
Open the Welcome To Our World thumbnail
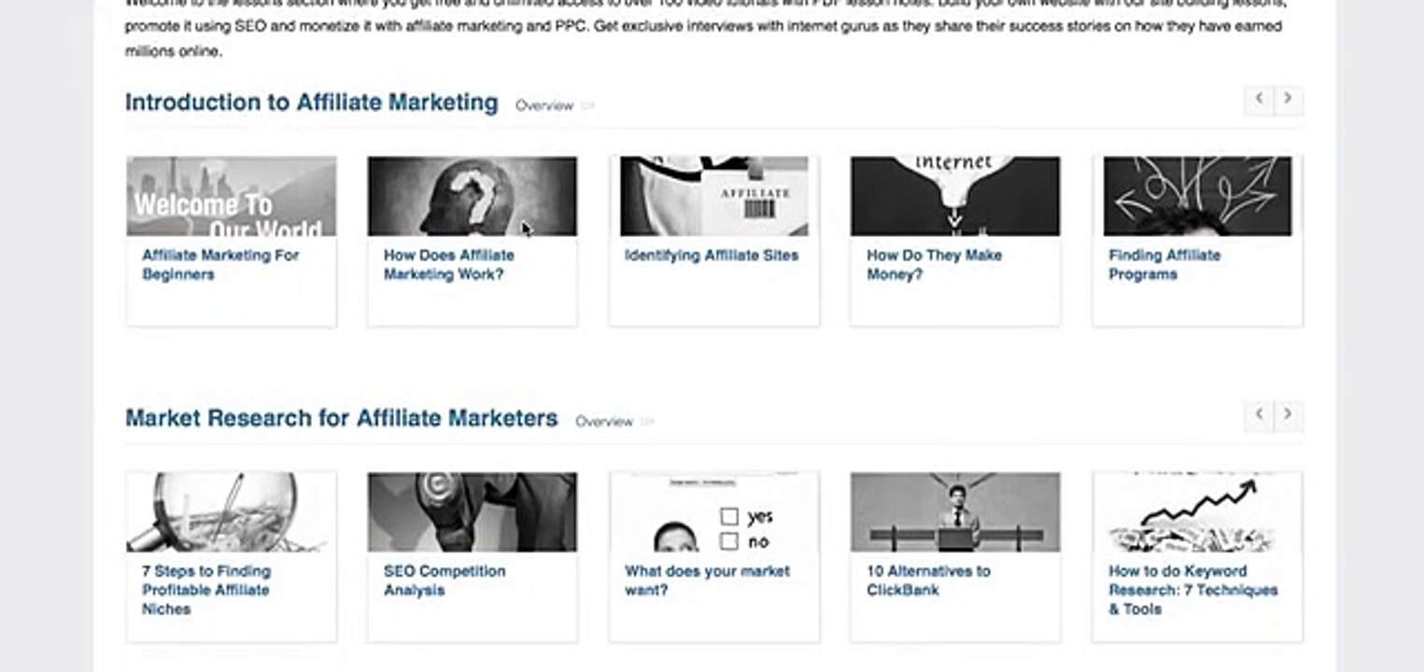[x=232, y=196]
